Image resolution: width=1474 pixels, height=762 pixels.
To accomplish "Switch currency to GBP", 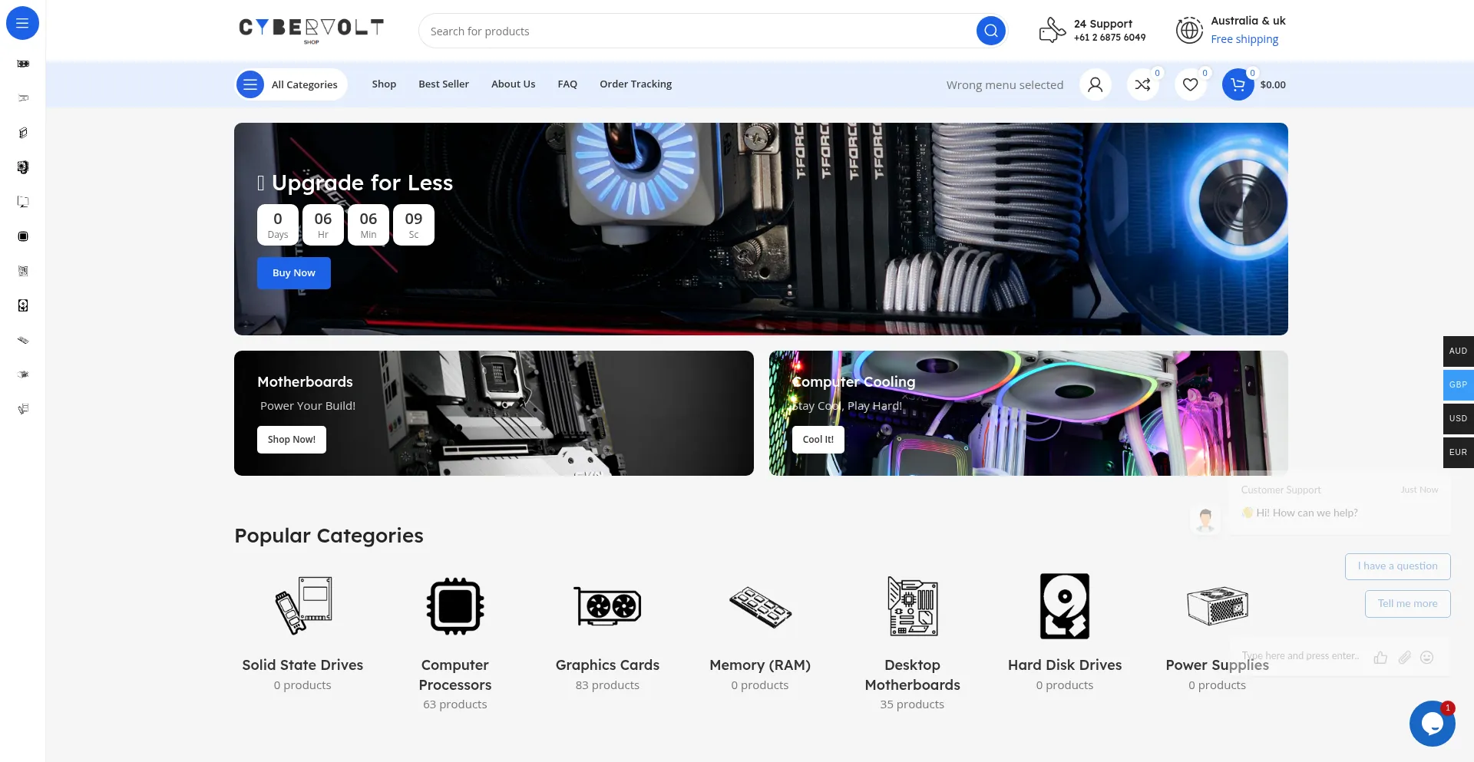I will 1458,384.
